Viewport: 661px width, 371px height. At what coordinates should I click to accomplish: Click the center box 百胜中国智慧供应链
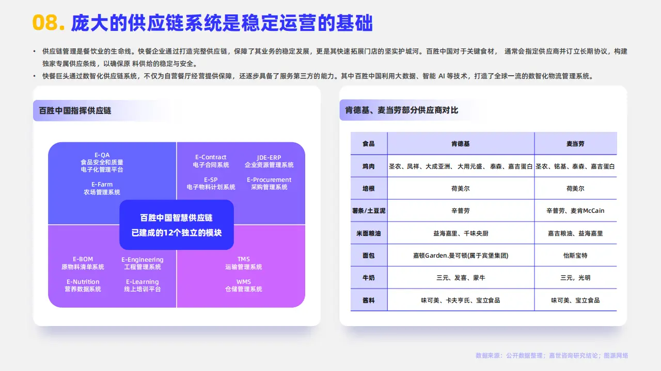(x=177, y=225)
